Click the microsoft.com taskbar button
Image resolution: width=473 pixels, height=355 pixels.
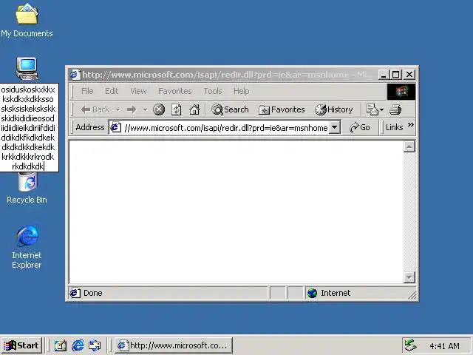click(x=174, y=345)
